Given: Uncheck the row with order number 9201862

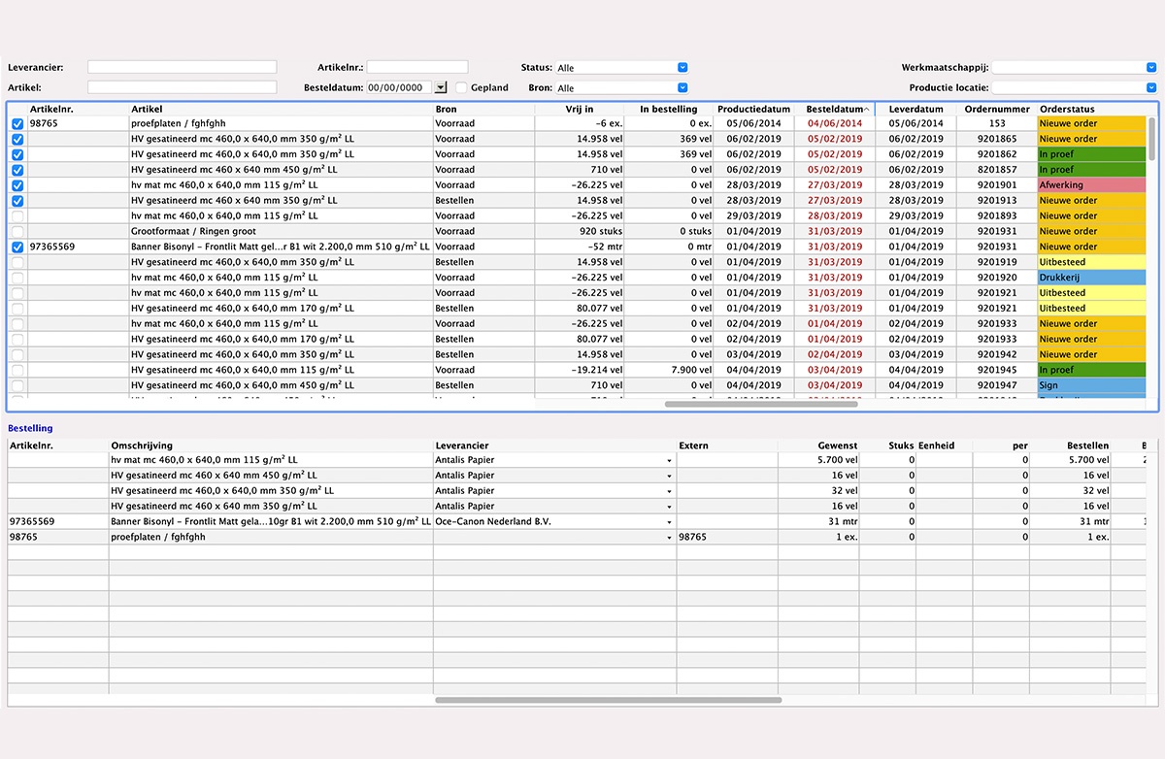Looking at the screenshot, I should tap(17, 155).
